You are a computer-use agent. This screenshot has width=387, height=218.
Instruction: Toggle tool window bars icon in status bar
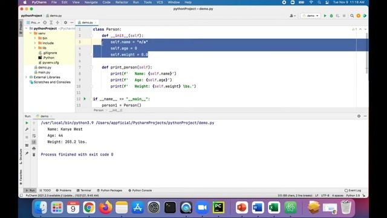[22, 196]
